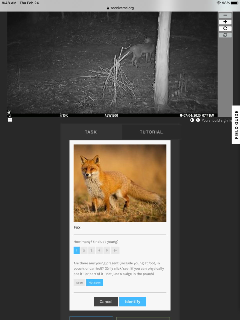Zoom out with the minus icon
240x320 pixels.
pyautogui.click(x=225, y=15)
